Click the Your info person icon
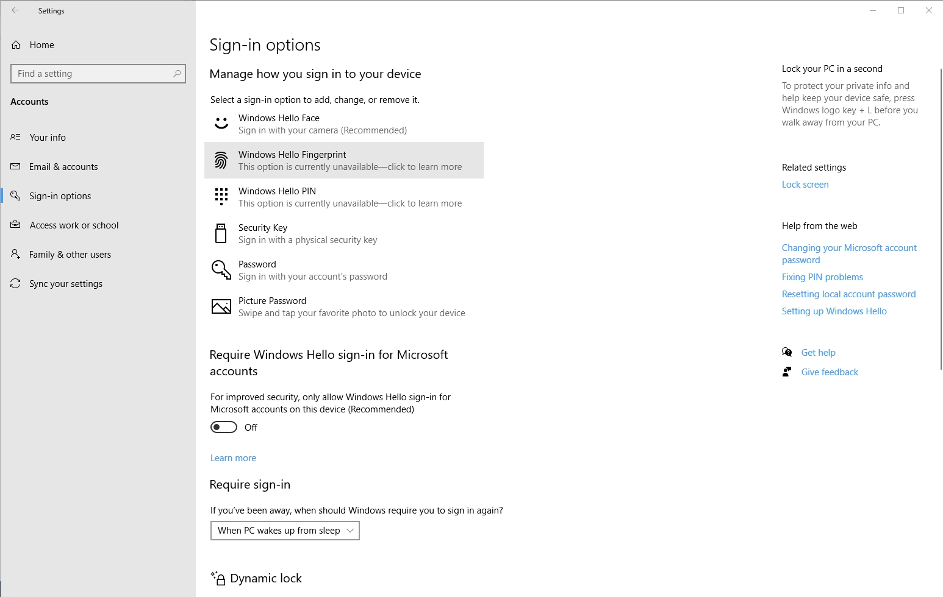Image resolution: width=943 pixels, height=597 pixels. [x=16, y=137]
